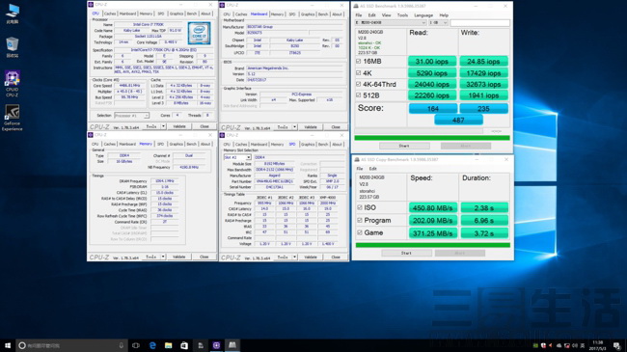The height and width of the screenshot is (352, 627).
Task: Launch Microsoft Edge from the taskbar
Action: tap(152, 345)
